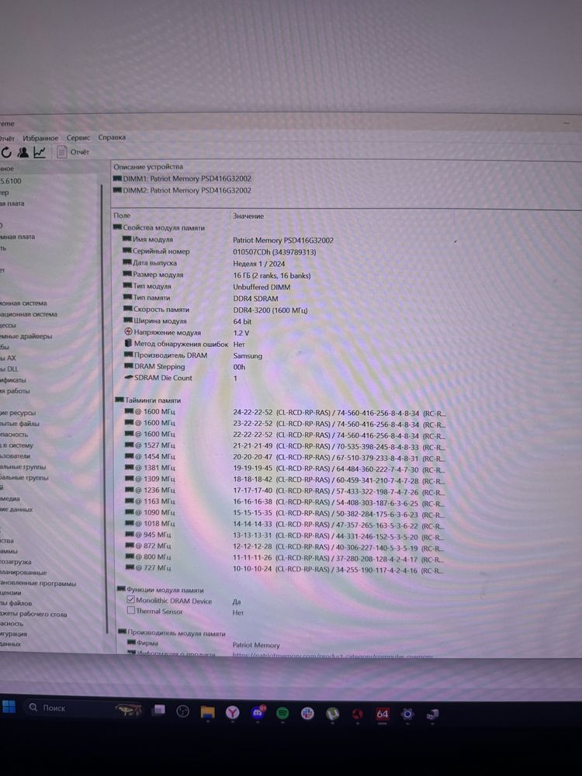Toggle the Monolithic DRAM Device checkbox

(x=130, y=600)
